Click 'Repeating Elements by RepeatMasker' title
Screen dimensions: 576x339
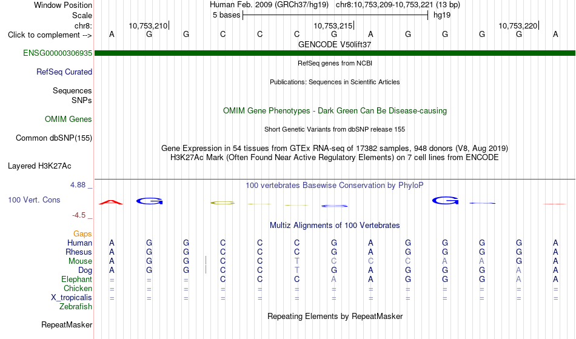tap(335, 316)
